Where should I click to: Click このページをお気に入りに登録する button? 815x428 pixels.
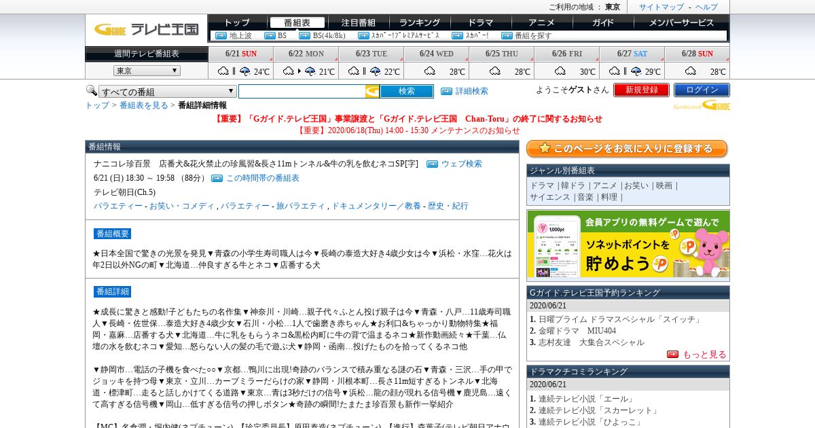627,149
